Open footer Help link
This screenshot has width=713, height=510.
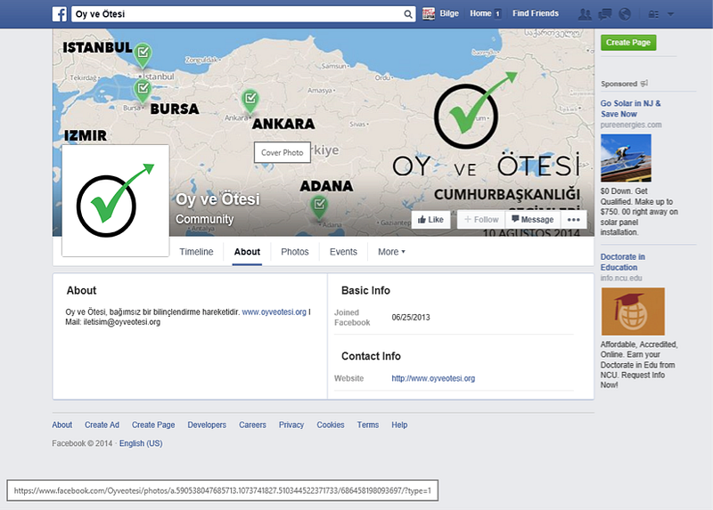(x=399, y=425)
